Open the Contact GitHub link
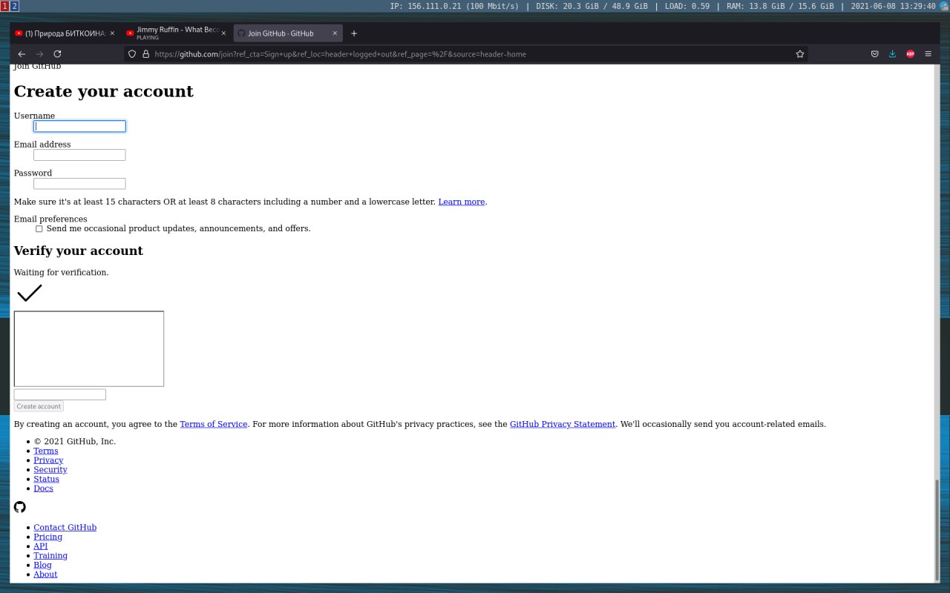This screenshot has height=593, width=950. 65,528
